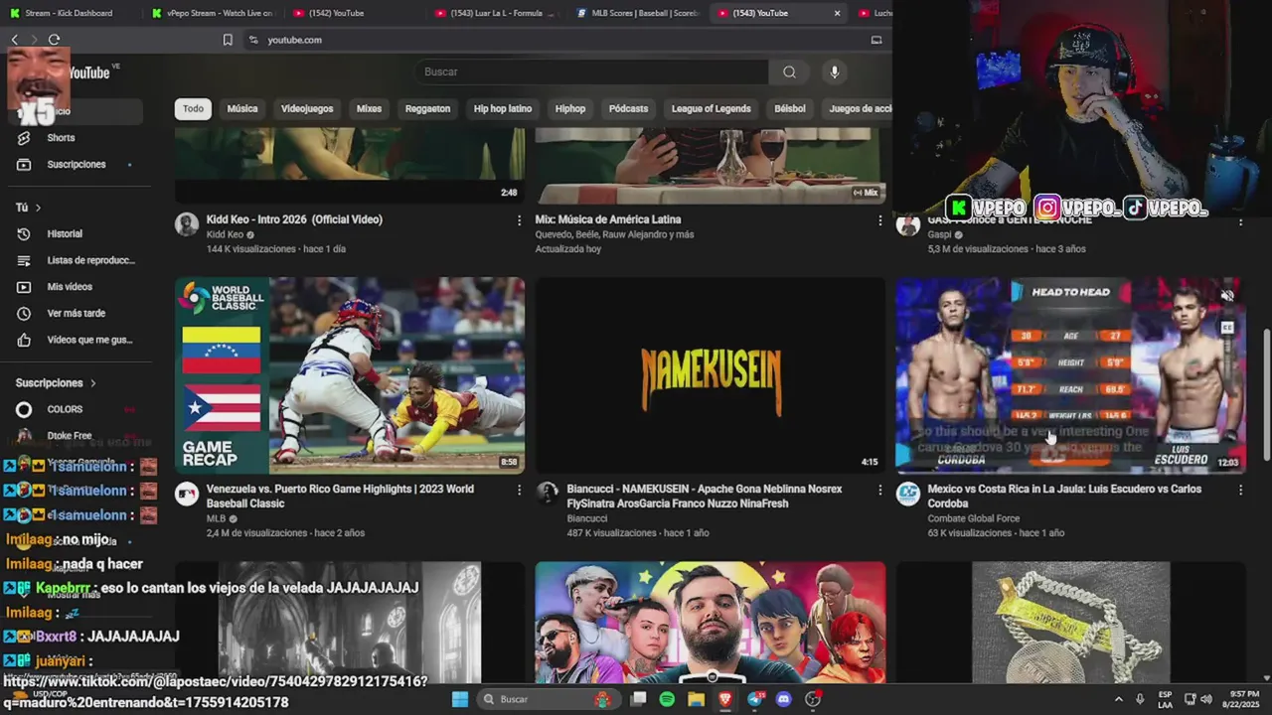
Task: Open more options for Biancucci NAMEKUSEIN video
Action: point(879,490)
